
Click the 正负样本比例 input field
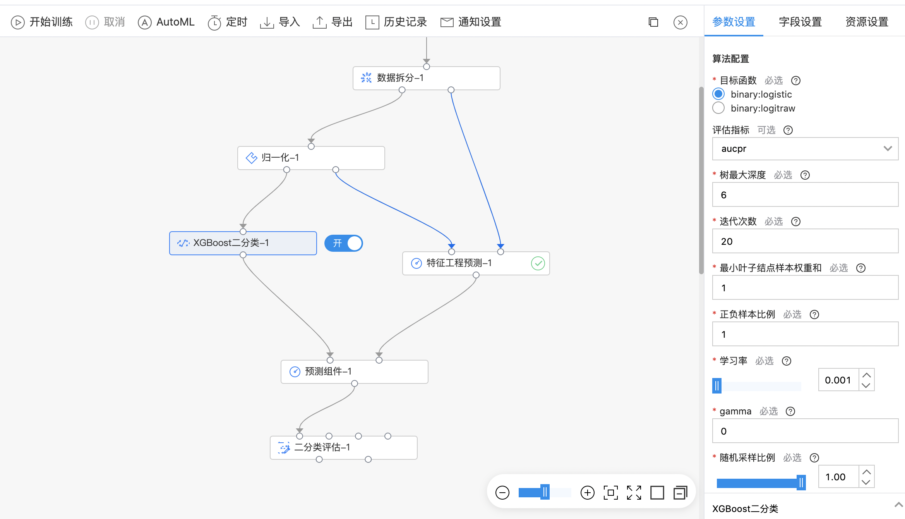click(805, 334)
